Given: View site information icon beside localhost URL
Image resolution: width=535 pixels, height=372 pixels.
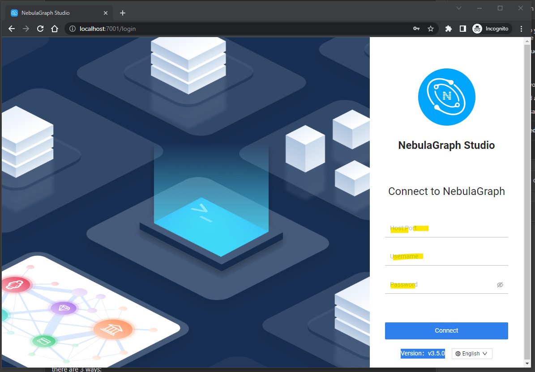Looking at the screenshot, I should (73, 29).
